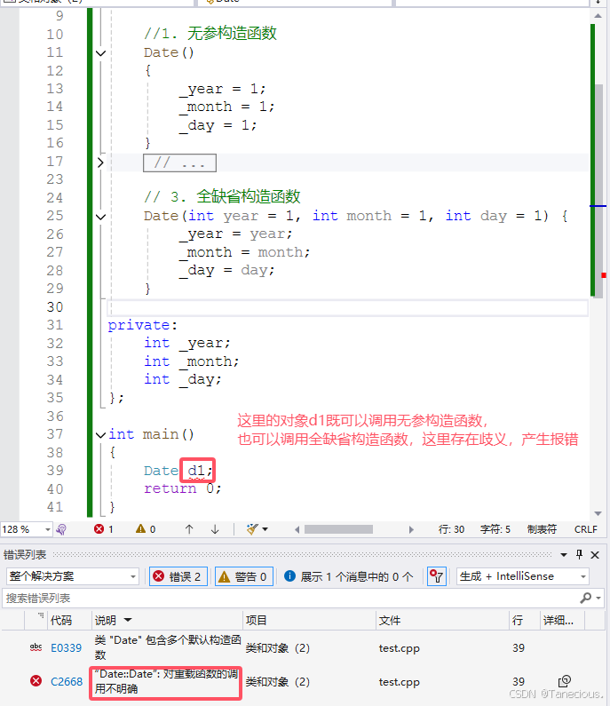Click the red error marker in scrollbar margin
This screenshot has width=610, height=706.
604,275
